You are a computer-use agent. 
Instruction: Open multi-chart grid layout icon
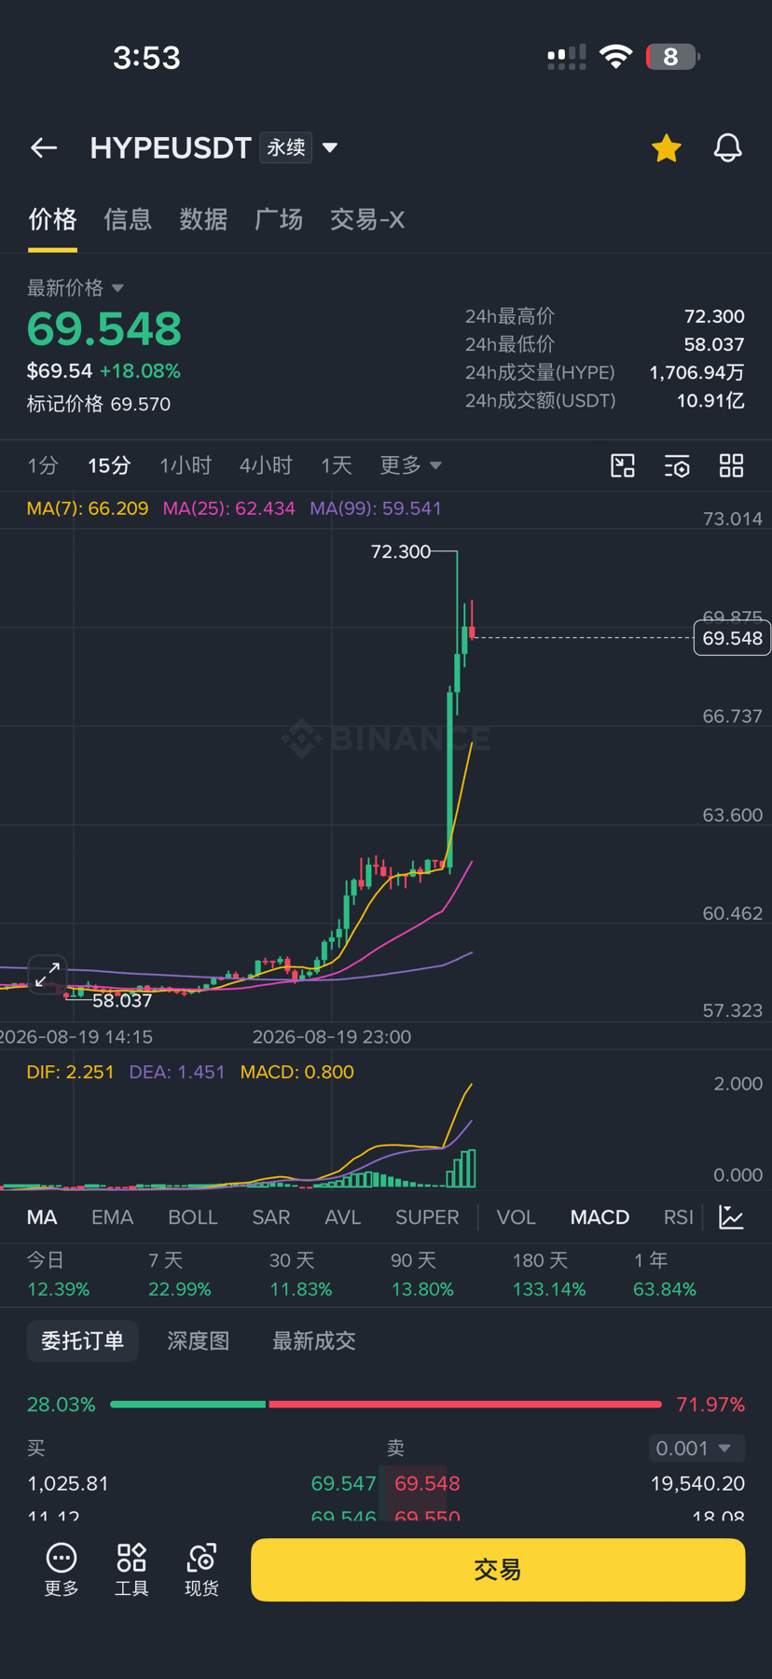pos(731,465)
